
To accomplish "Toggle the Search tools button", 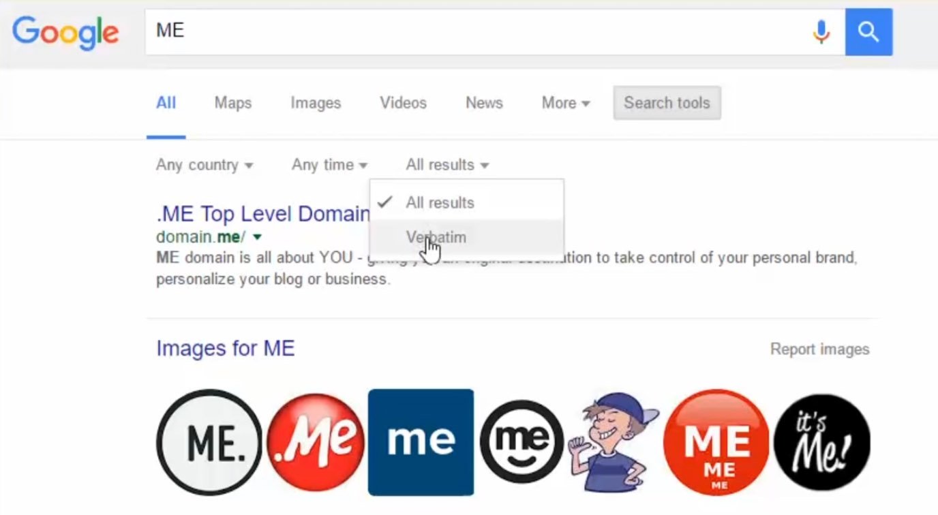I will (667, 103).
